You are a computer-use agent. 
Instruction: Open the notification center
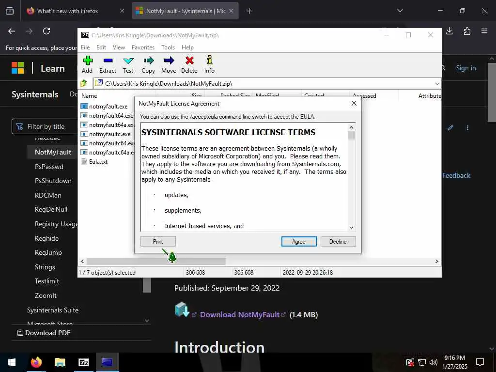(x=480, y=362)
